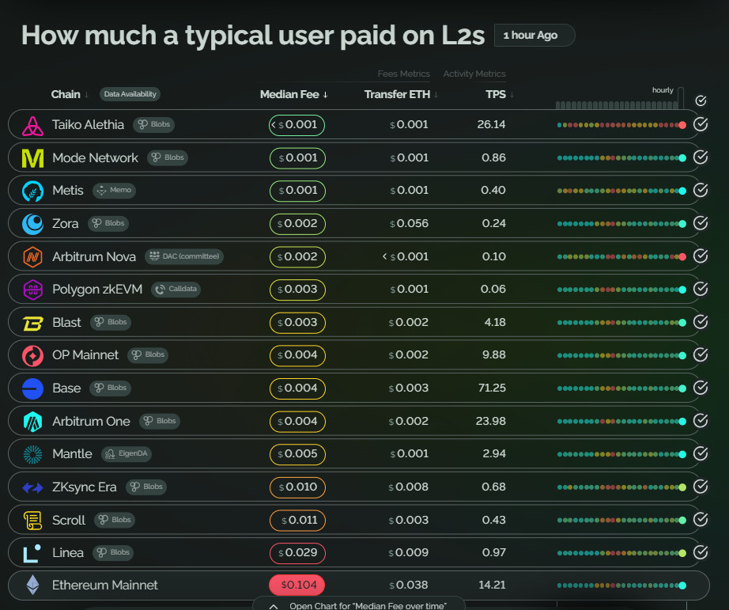Click the Data Availability filter pill
Viewport: 729px width, 610px height.
pyautogui.click(x=130, y=94)
